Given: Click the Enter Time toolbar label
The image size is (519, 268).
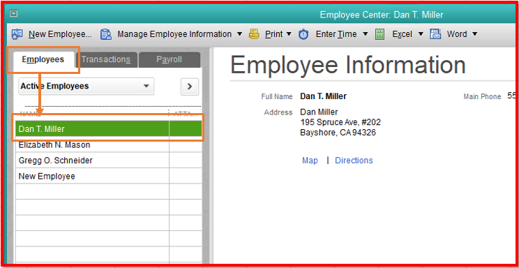Looking at the screenshot, I should coord(336,34).
